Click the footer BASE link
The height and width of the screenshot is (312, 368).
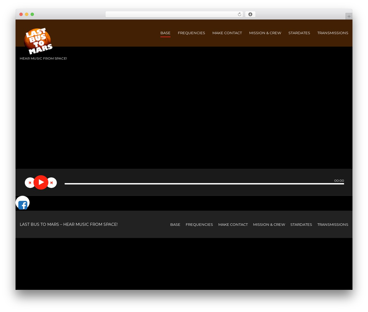tap(175, 225)
